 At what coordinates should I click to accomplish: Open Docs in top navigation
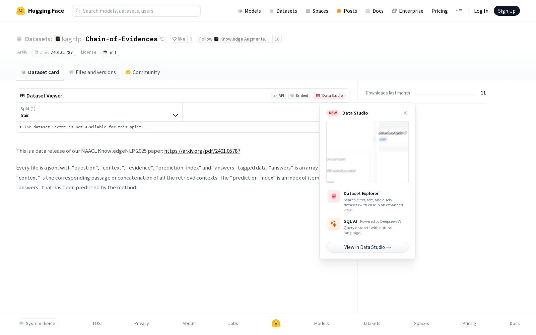(375, 11)
